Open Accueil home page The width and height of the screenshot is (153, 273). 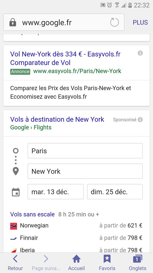76,263
